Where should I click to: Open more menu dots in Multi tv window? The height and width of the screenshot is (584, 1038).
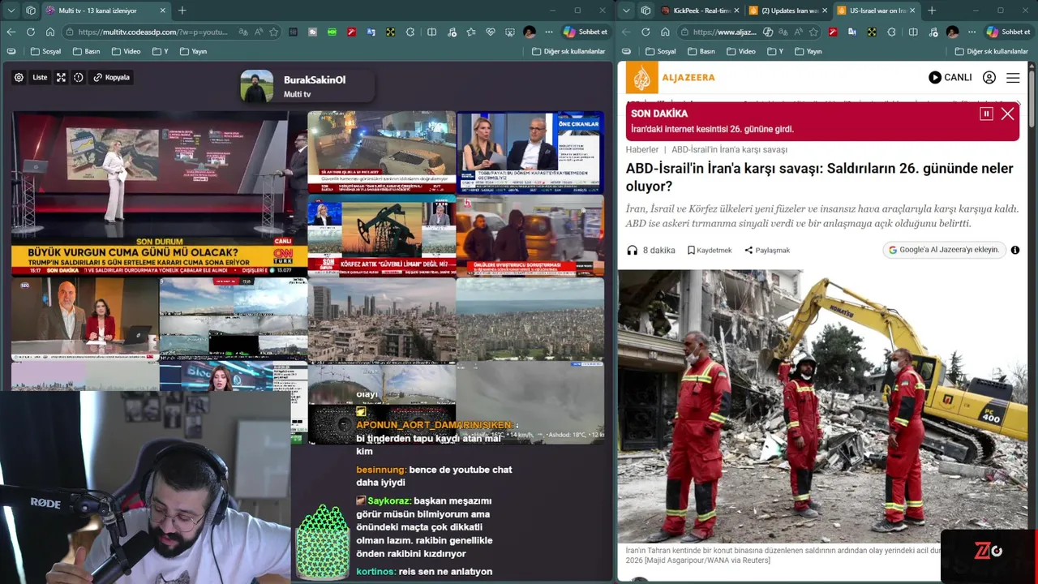point(549,32)
